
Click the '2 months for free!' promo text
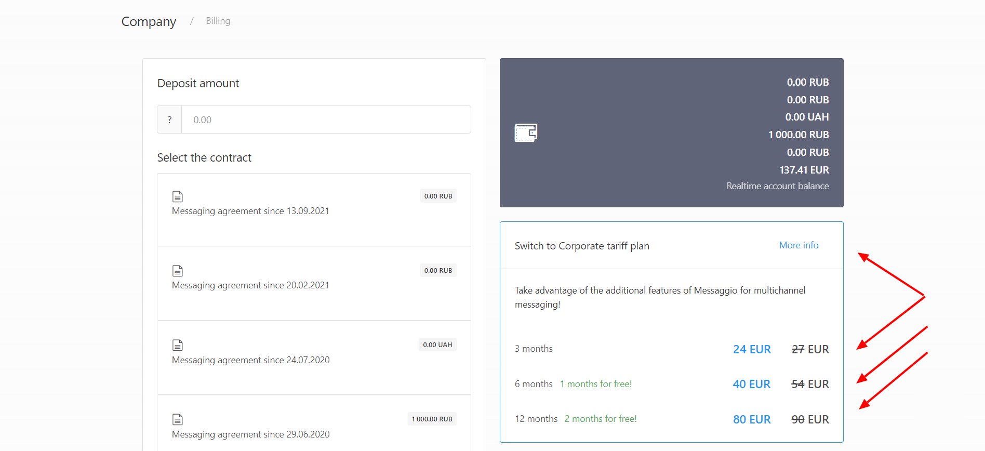pyautogui.click(x=601, y=419)
